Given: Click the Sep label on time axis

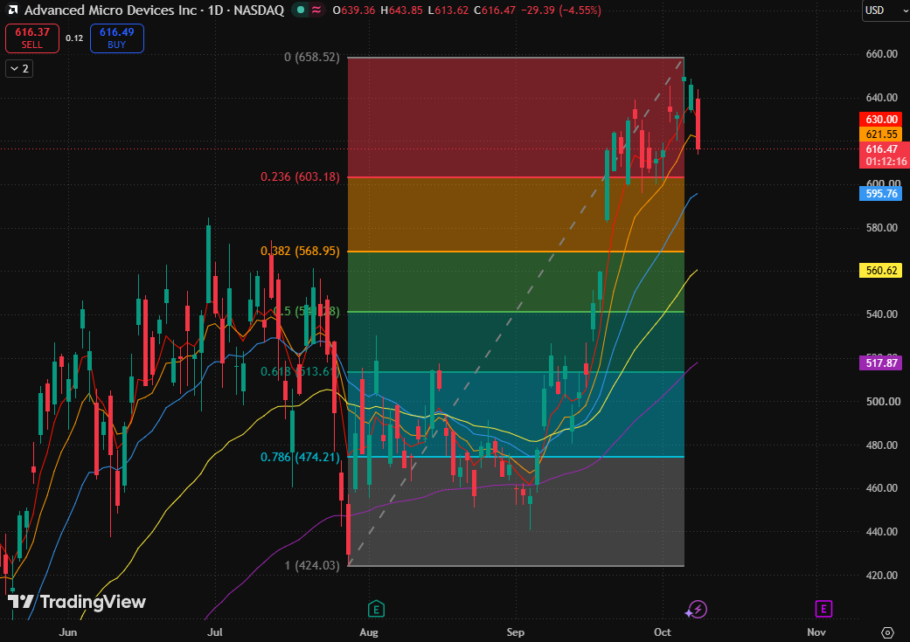Looking at the screenshot, I should [x=516, y=632].
